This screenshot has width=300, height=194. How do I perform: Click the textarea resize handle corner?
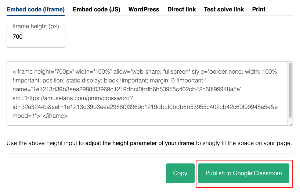point(291,123)
